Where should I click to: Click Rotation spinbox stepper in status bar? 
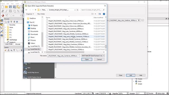[145, 93]
